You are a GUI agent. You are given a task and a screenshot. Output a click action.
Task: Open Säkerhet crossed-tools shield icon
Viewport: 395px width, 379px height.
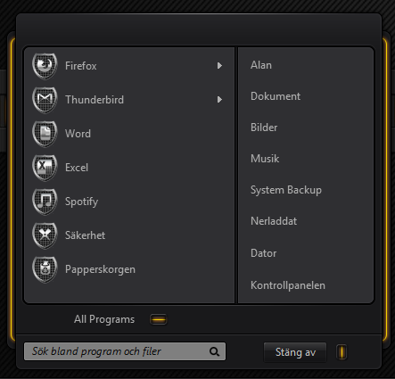tap(45, 235)
